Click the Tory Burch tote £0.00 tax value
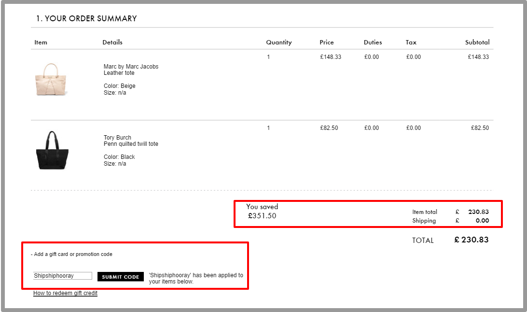The image size is (527, 312). point(414,128)
